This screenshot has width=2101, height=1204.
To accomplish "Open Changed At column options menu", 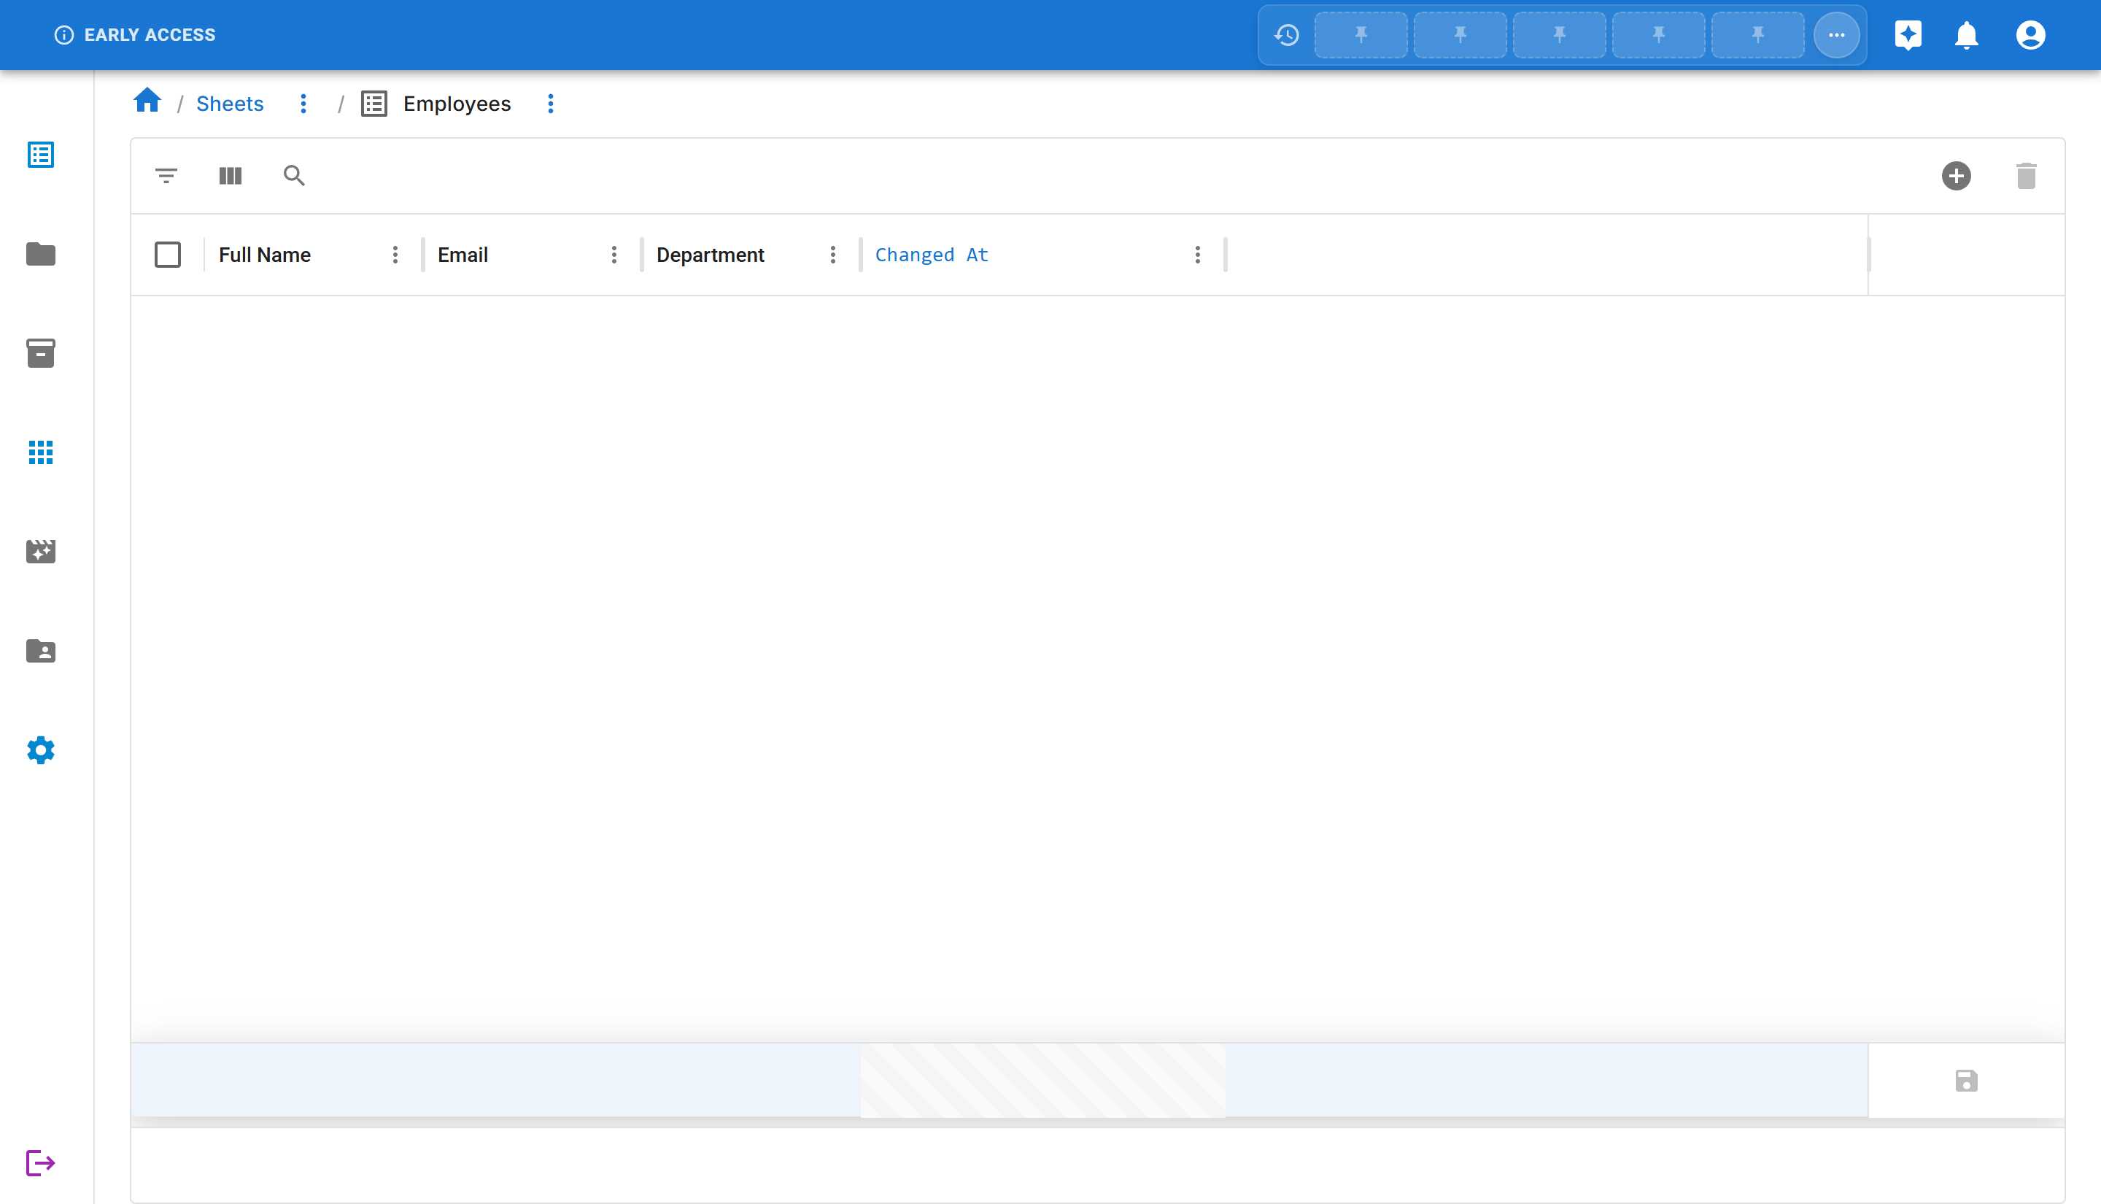I will tap(1197, 255).
